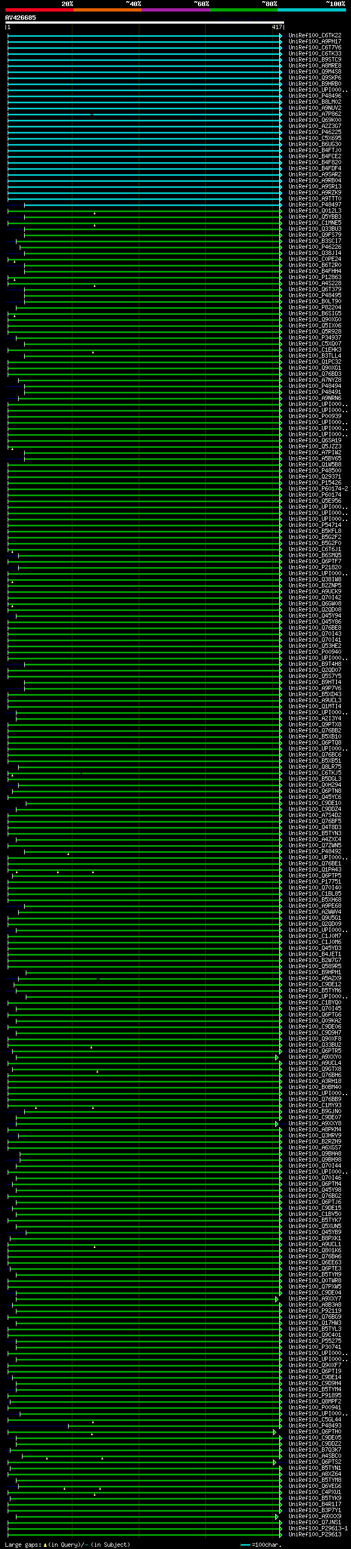The height and width of the screenshot is (1549, 351).
Task: Open hit UniRef100_A9PH17
Action: coord(315,42)
